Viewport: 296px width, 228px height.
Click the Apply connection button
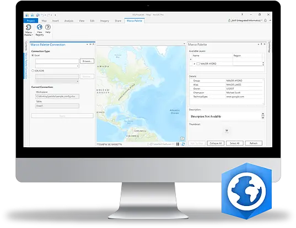pyautogui.click(x=62, y=116)
